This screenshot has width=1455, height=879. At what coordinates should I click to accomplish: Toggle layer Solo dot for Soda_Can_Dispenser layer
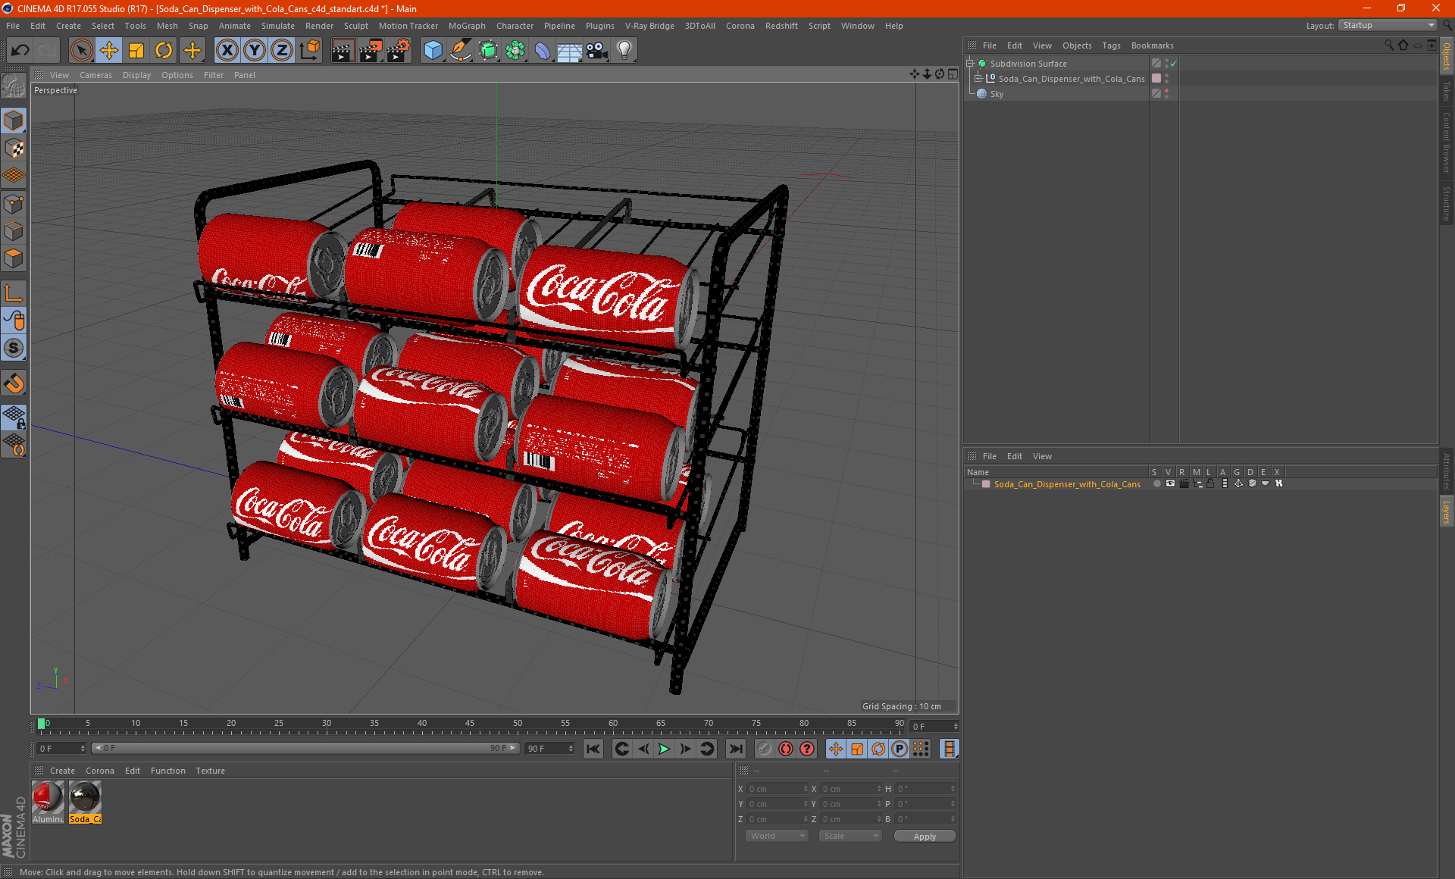pos(1156,483)
